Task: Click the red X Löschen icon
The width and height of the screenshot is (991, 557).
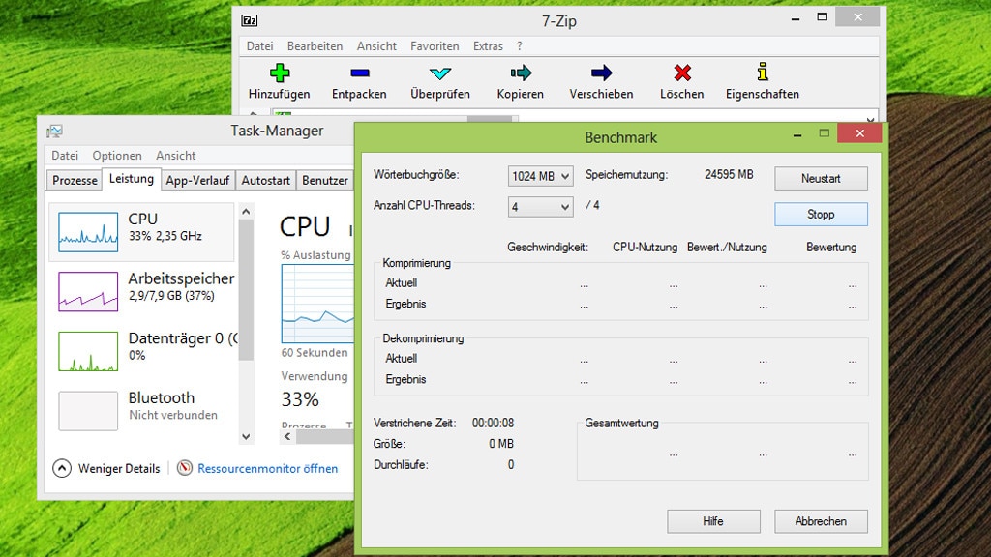Action: click(682, 73)
